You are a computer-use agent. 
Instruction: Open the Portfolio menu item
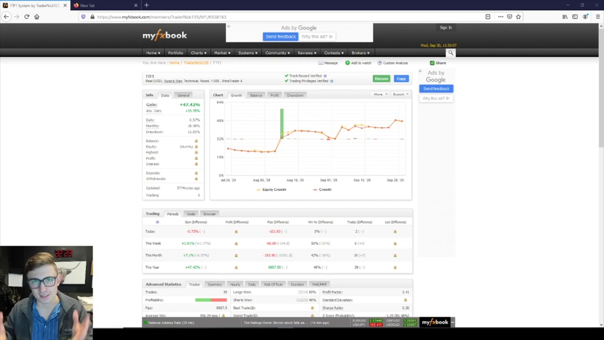click(x=175, y=53)
